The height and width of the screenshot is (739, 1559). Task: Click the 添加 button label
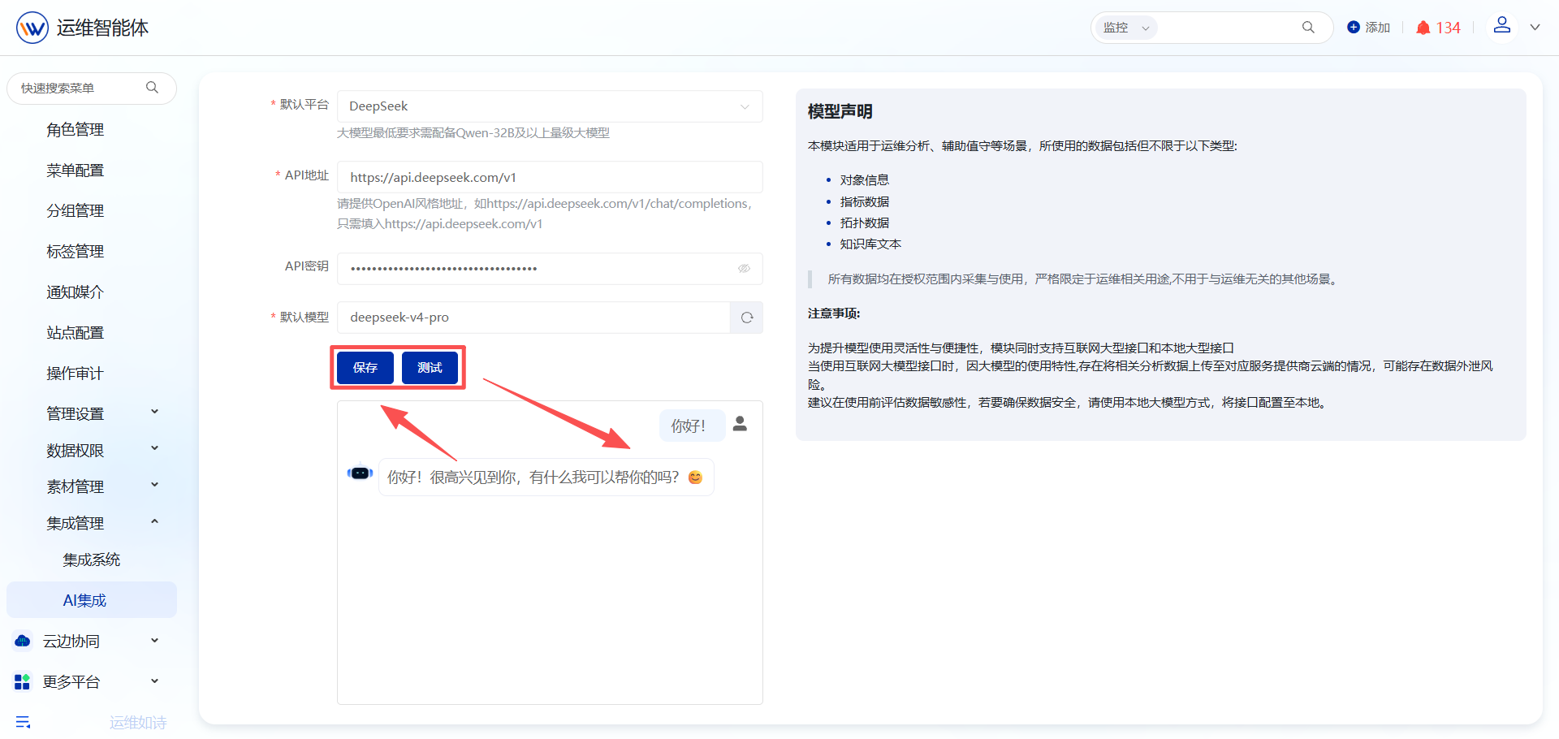click(1378, 28)
